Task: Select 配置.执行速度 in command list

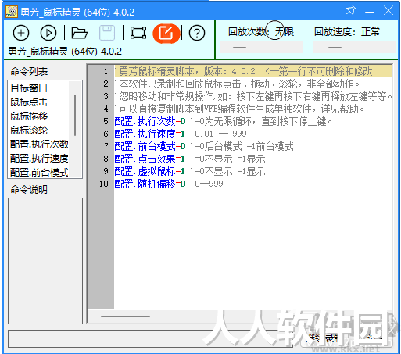Action: point(39,159)
